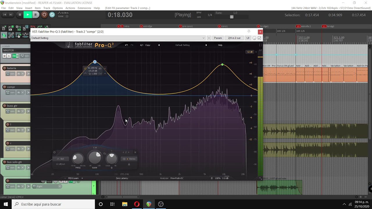Click the Open project toolbar icon
372x209 pixels.
pyautogui.click(x=10, y=28)
